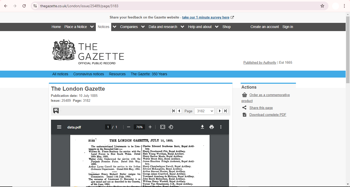Viewport: 350px width, 187px height.
Task: Open All notices
Action: point(60,74)
